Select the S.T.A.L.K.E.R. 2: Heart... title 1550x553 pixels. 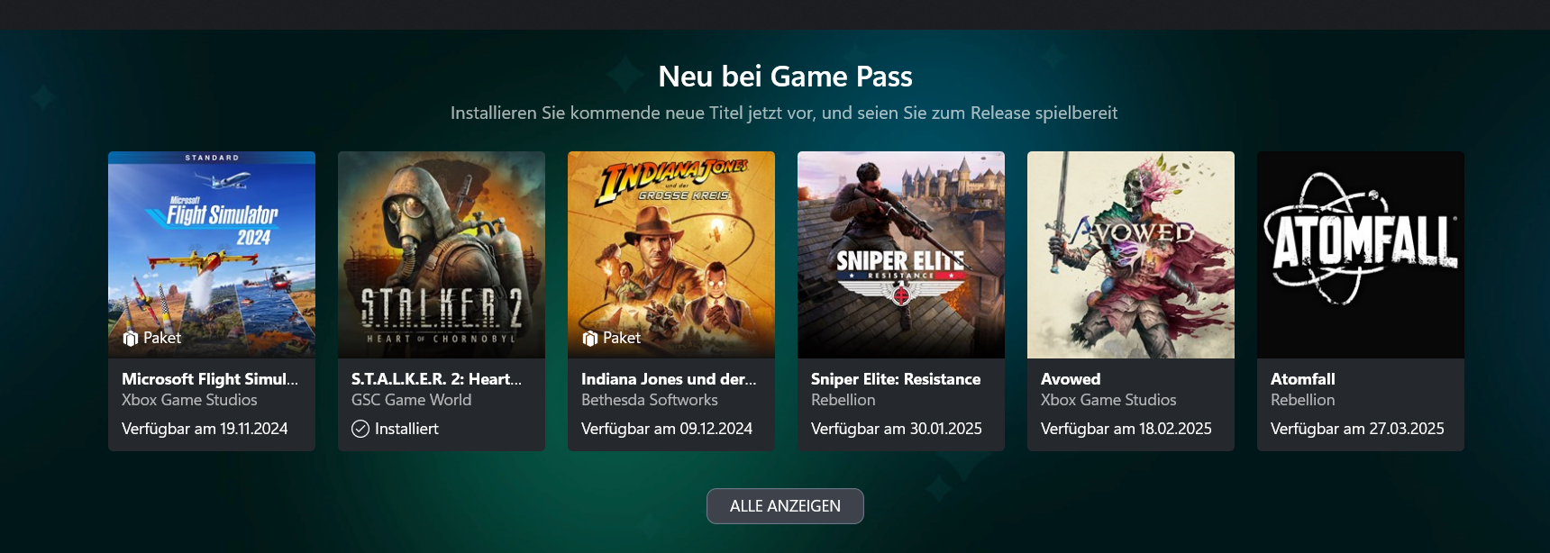click(x=436, y=379)
